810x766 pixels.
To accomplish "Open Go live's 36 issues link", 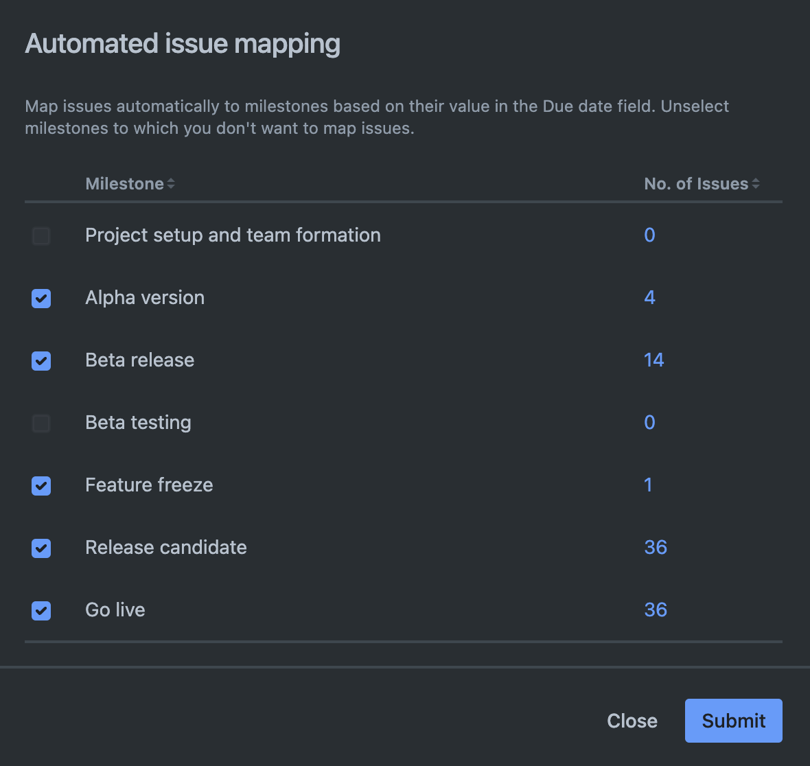I will click(656, 610).
